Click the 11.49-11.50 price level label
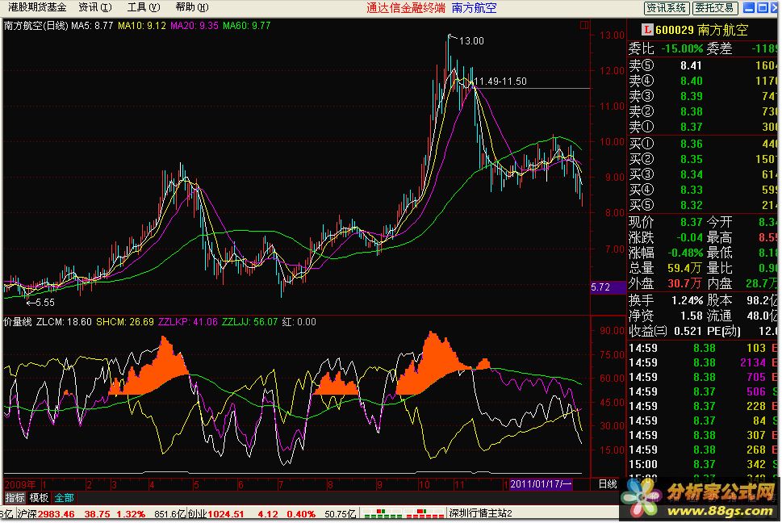 500,82
